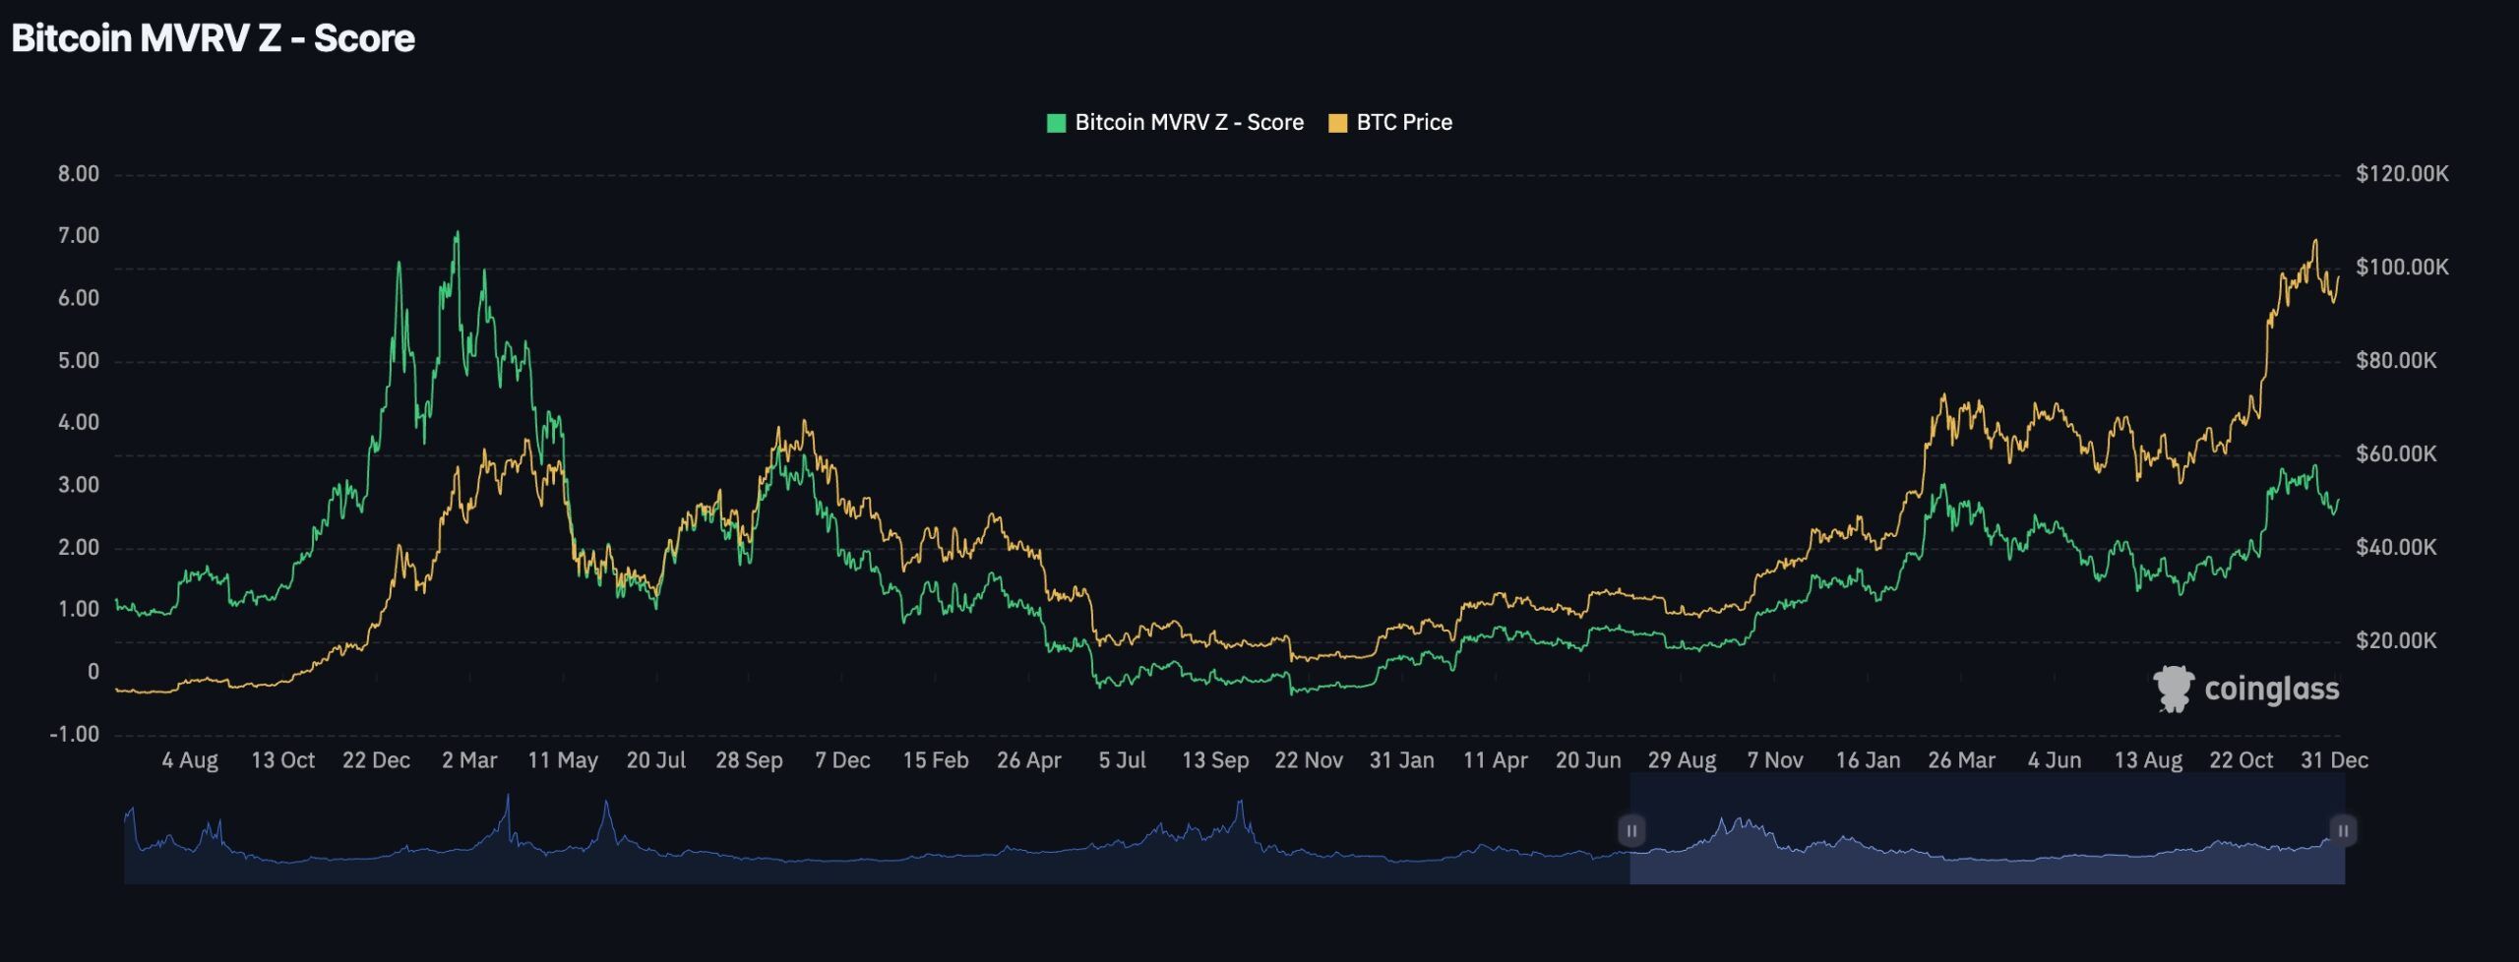The height and width of the screenshot is (962, 2519).
Task: Click the 5 Jul date label
Action: coord(1123,760)
